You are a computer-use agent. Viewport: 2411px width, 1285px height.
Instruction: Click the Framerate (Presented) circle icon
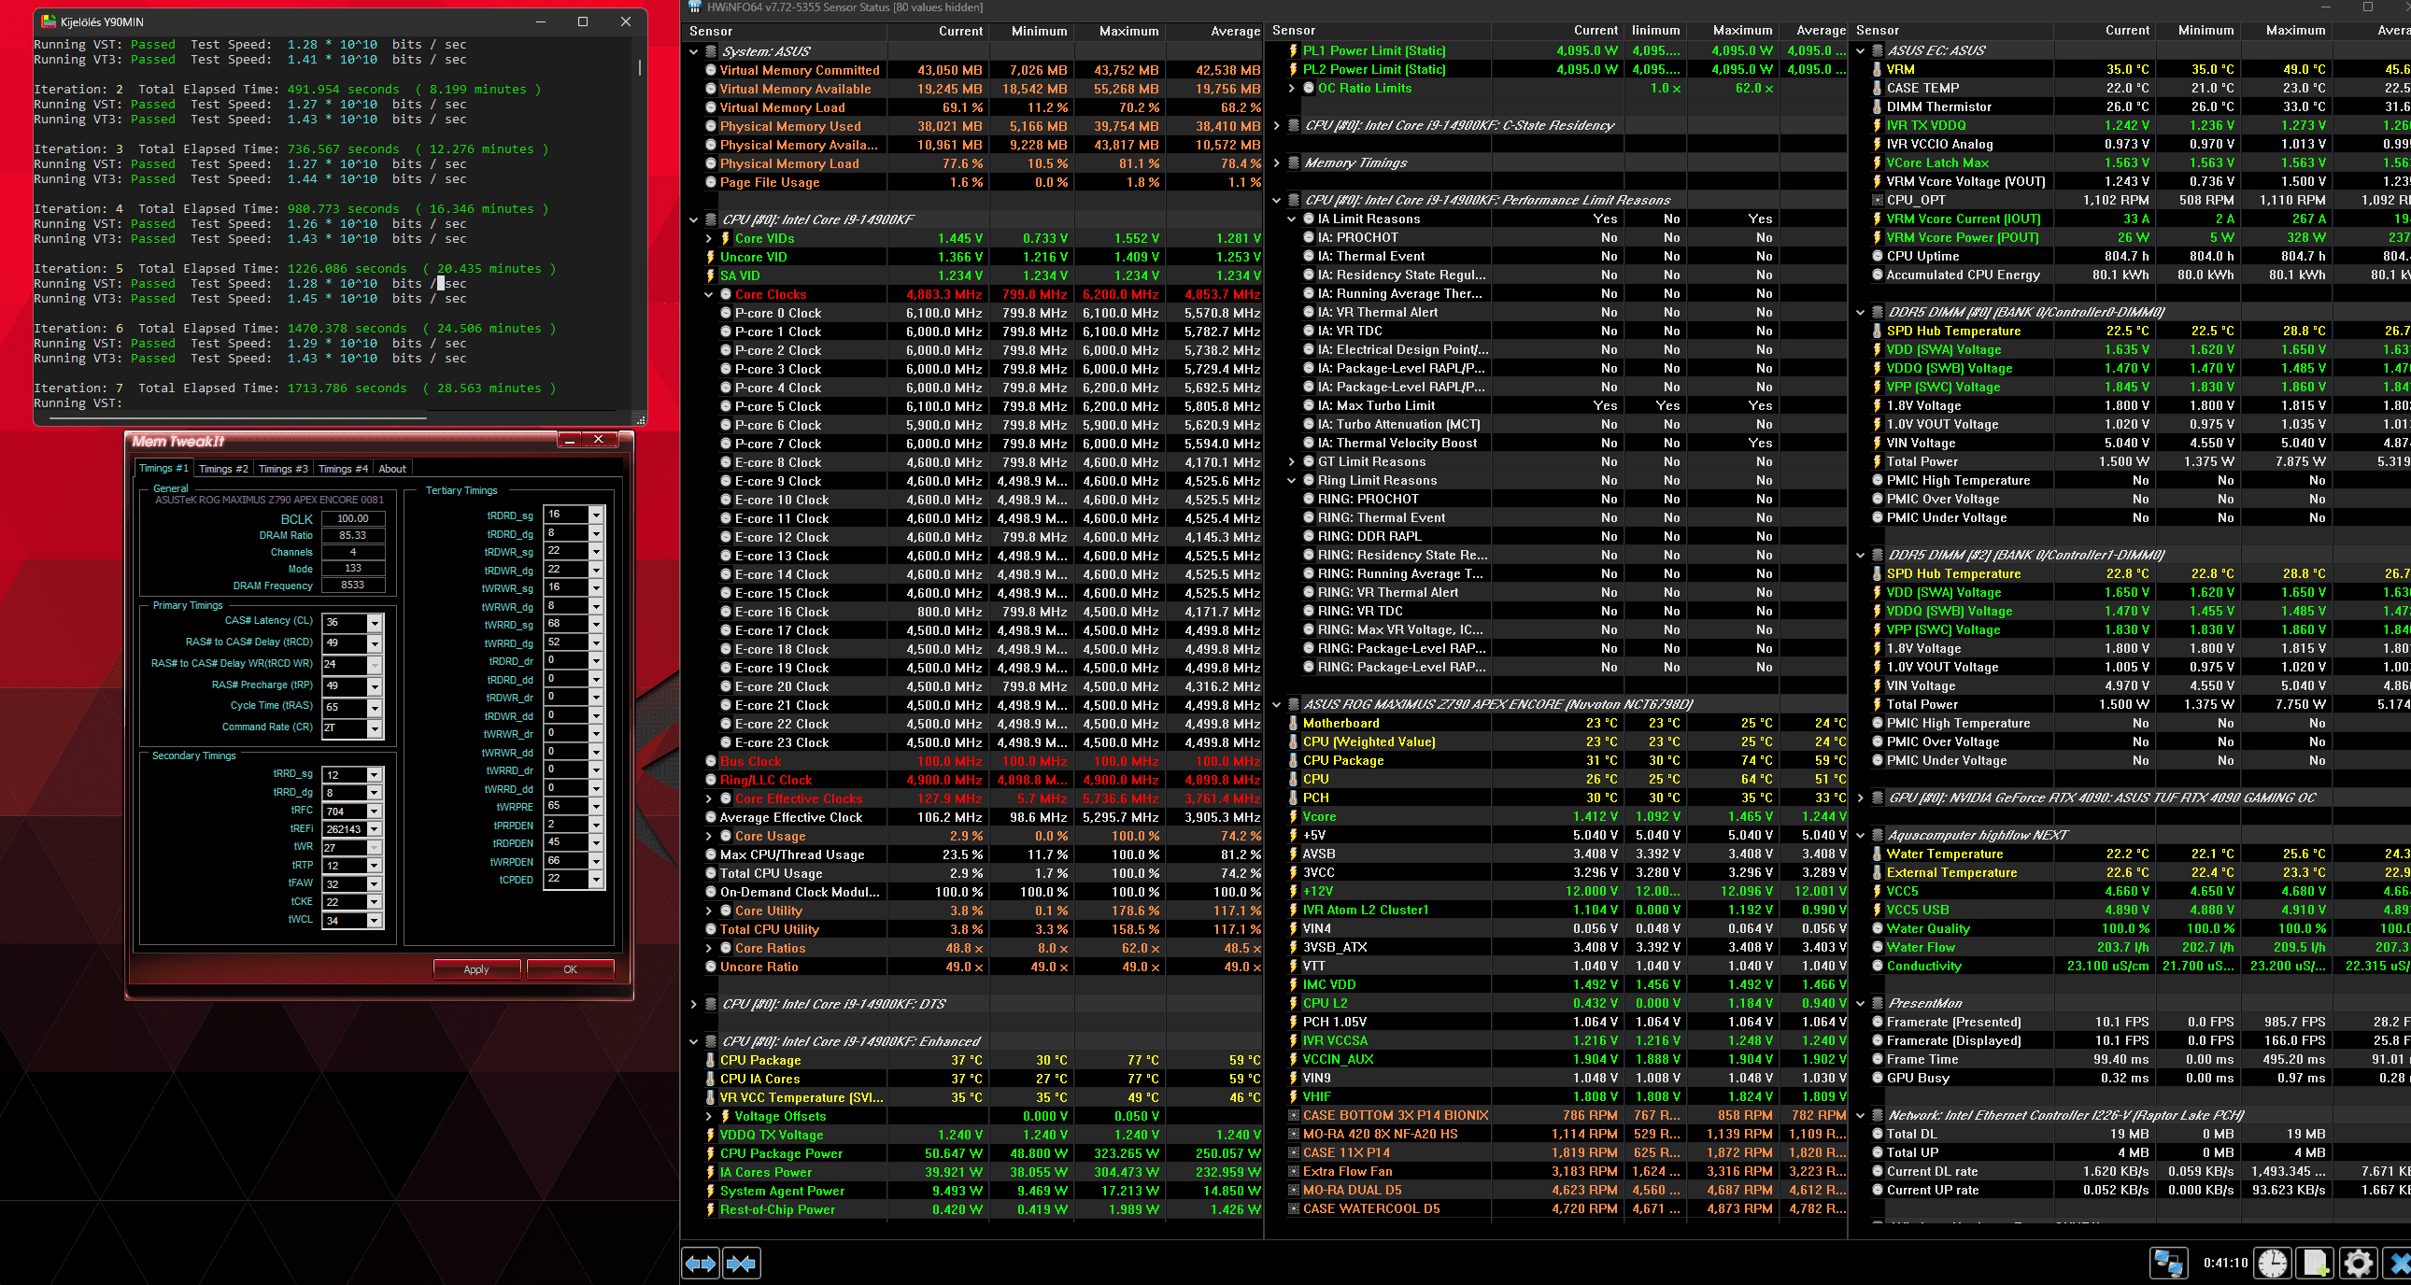tap(1878, 1022)
